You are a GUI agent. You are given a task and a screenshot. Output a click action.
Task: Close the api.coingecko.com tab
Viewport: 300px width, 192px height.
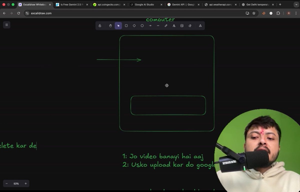[x=124, y=5]
